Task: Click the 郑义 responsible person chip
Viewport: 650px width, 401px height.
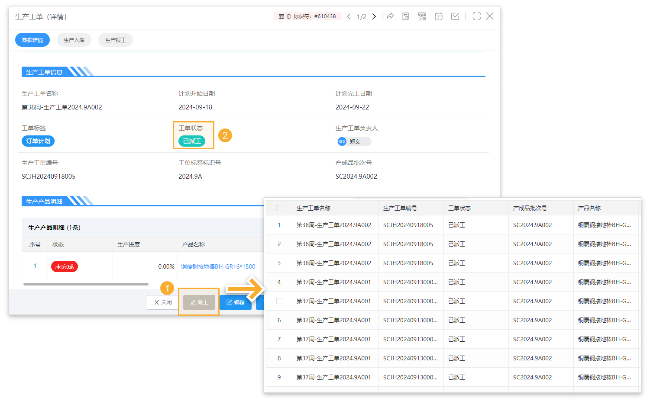Action: [x=354, y=141]
